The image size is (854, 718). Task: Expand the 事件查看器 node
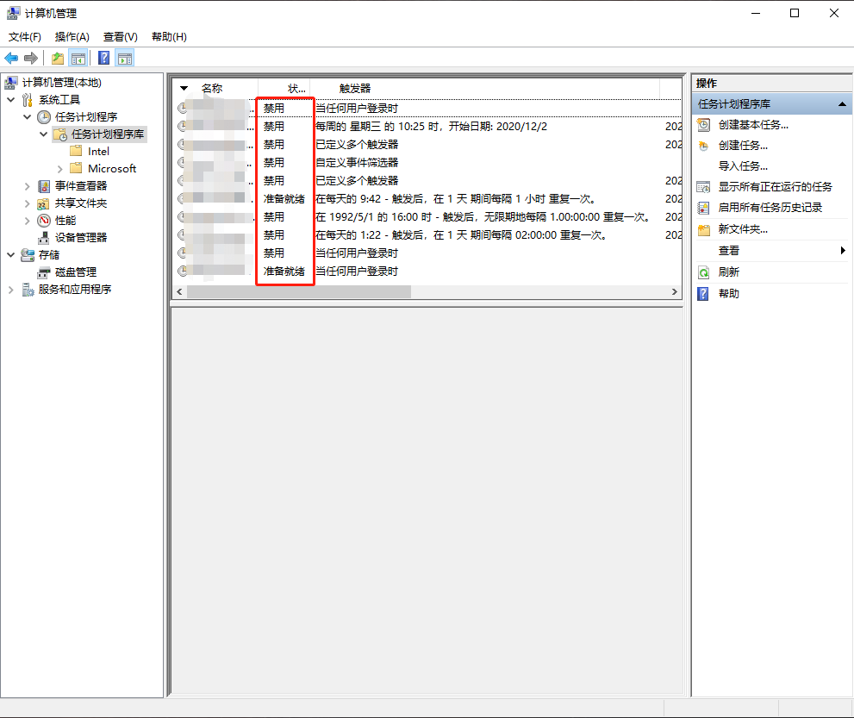(28, 186)
